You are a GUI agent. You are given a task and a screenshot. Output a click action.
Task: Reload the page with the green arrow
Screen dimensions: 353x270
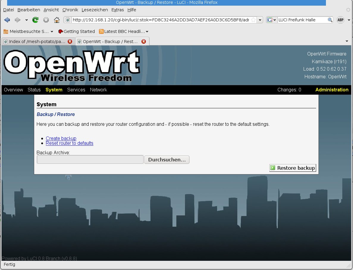35,20
